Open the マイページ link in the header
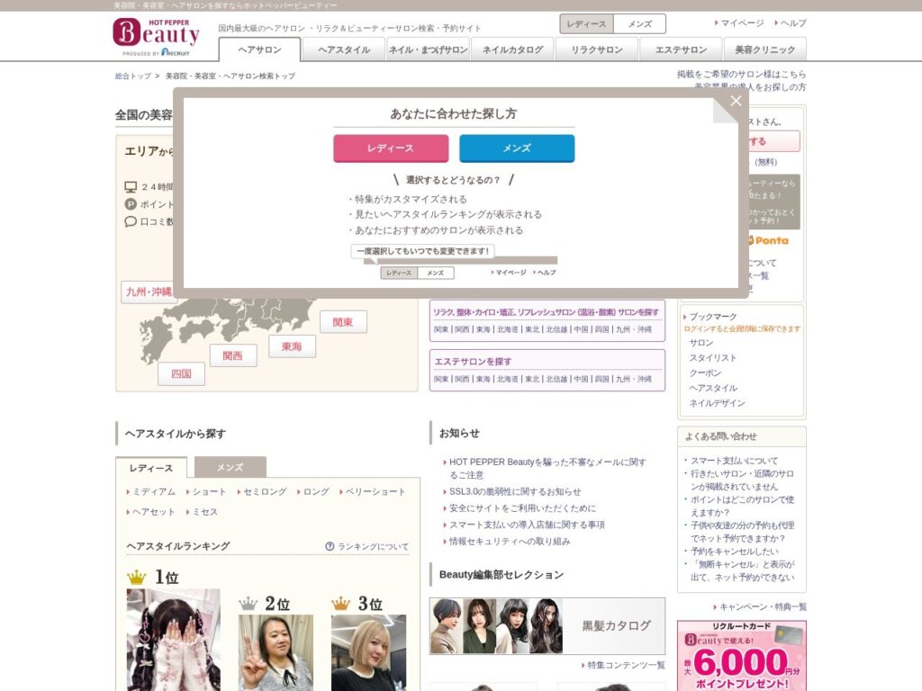 (742, 23)
